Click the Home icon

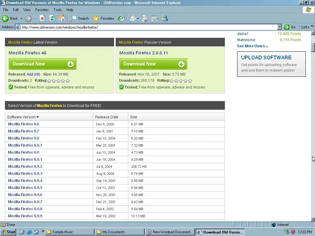(62, 18)
